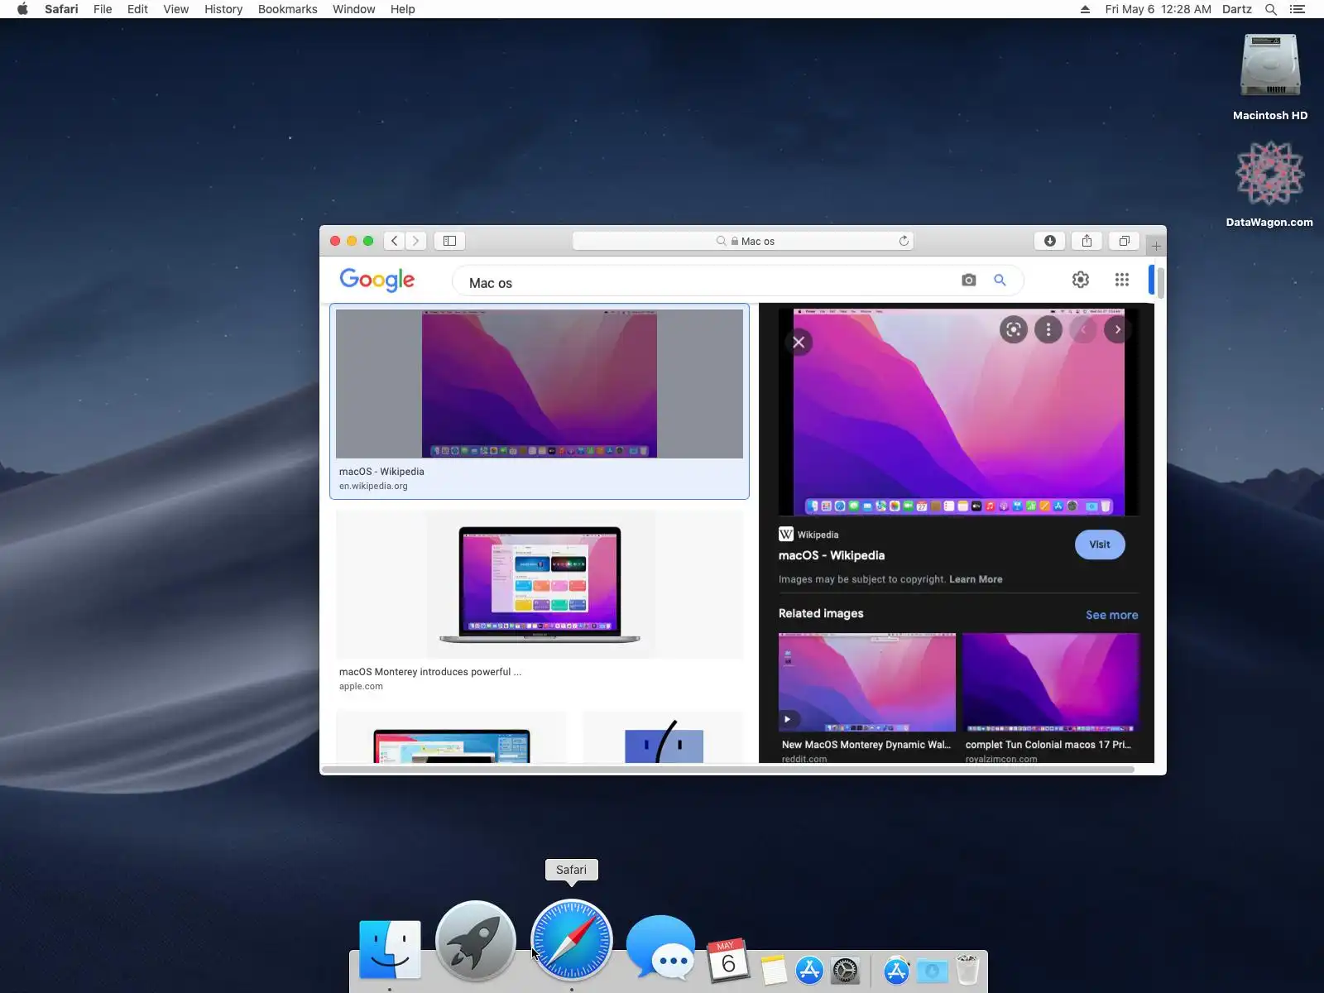Click the page's vertical scrollbar
The height and width of the screenshot is (993, 1324).
(1161, 283)
